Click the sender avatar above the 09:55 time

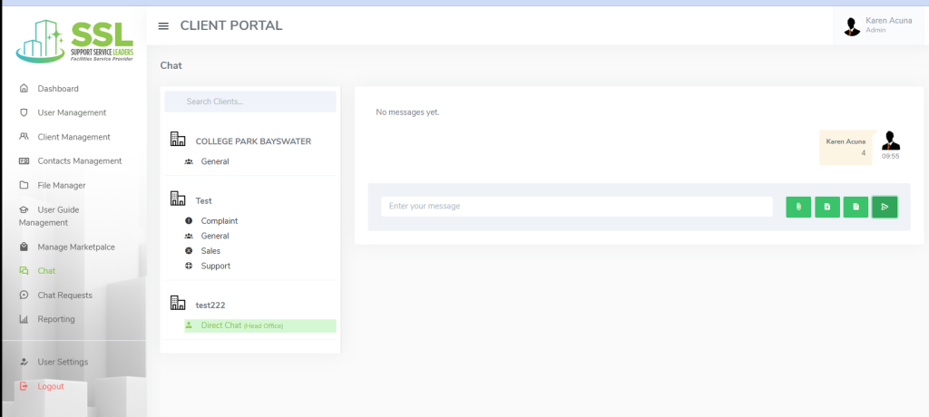pyautogui.click(x=891, y=141)
